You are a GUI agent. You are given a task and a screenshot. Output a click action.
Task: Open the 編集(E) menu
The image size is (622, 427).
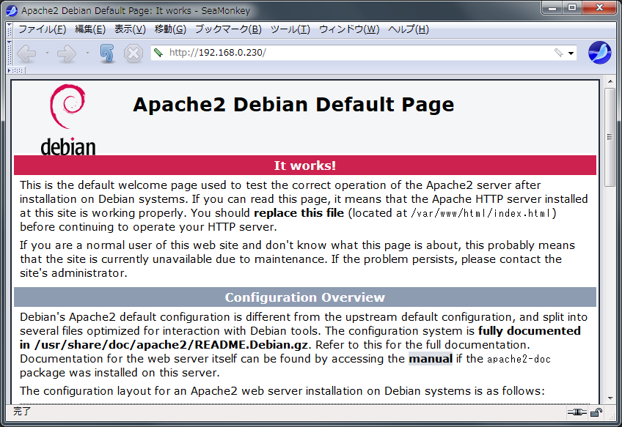(x=90, y=29)
